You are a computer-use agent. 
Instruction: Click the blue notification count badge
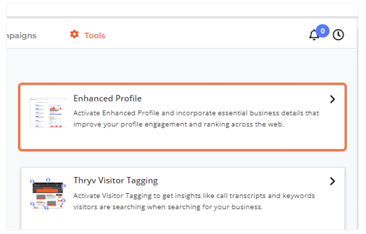tap(323, 31)
